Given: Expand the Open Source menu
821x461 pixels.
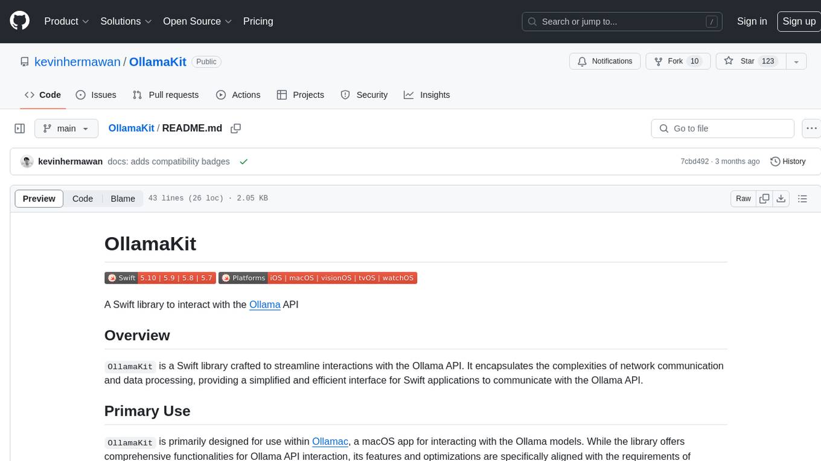Looking at the screenshot, I should point(197,21).
